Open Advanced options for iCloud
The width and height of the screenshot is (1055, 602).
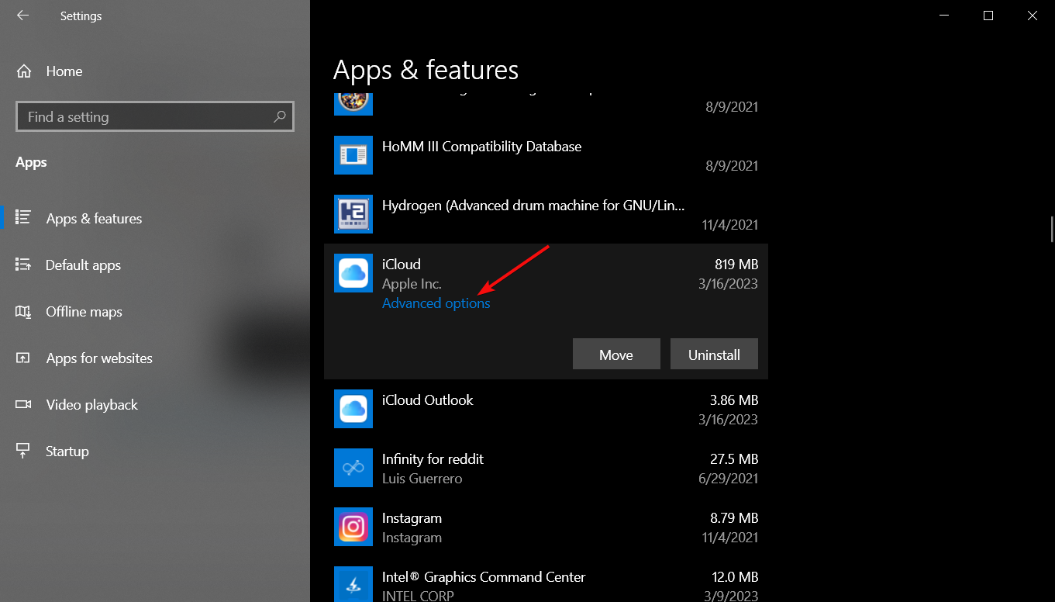click(x=436, y=303)
